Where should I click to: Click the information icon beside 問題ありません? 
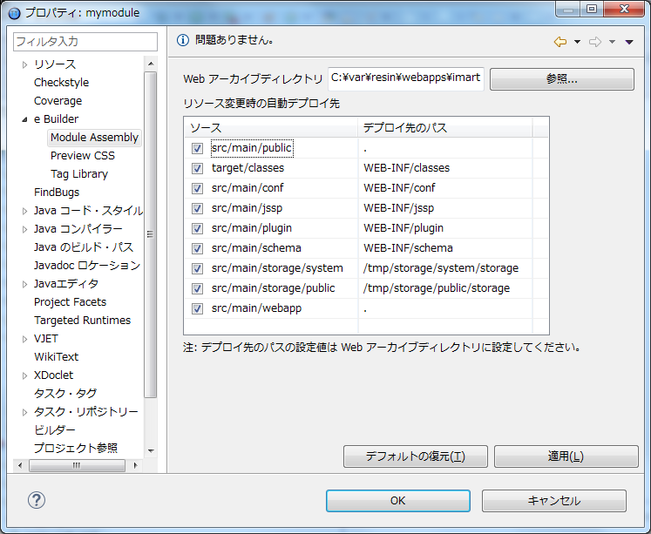[x=183, y=40]
